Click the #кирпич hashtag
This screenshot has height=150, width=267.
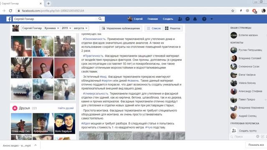coord(107,80)
